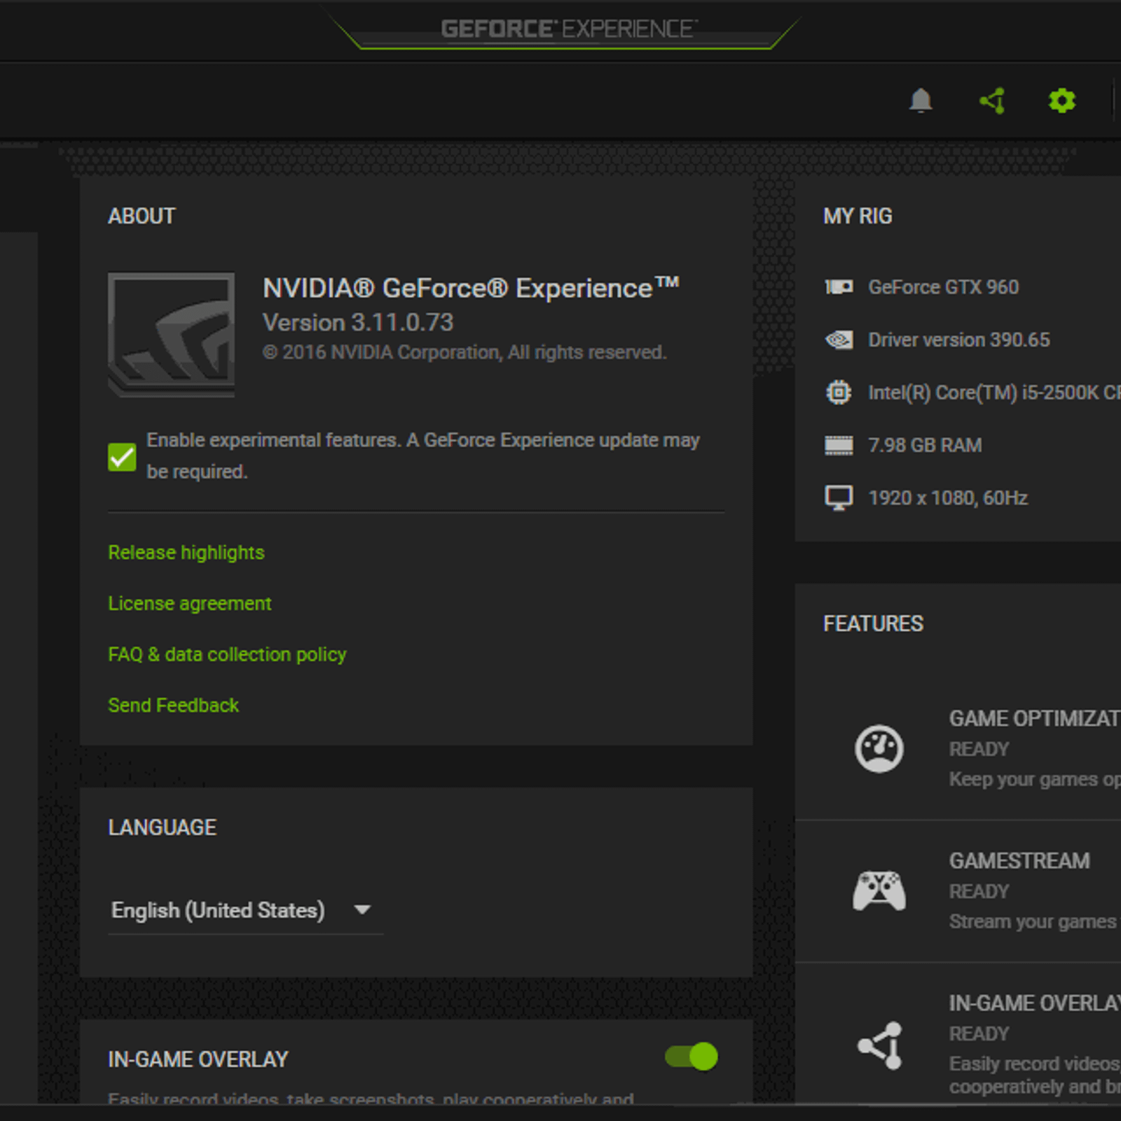Screen dimensions: 1121x1121
Task: Click the Intel(R) Core(TM) i5-2500K text
Action: coord(994,392)
